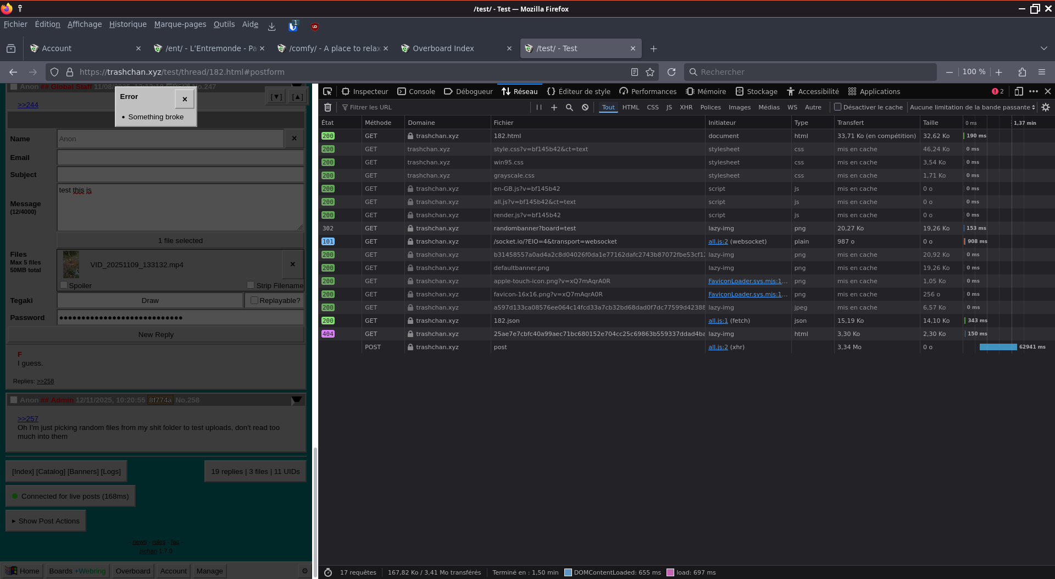
Task: Toggle responsive design mode icon
Action: tap(1018, 91)
